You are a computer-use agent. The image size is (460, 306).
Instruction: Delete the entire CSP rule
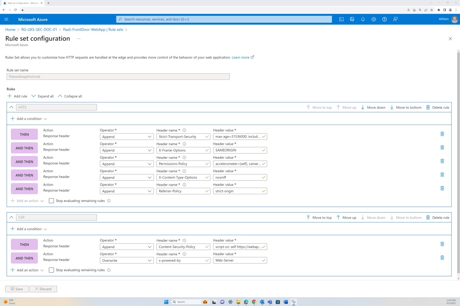point(437,217)
